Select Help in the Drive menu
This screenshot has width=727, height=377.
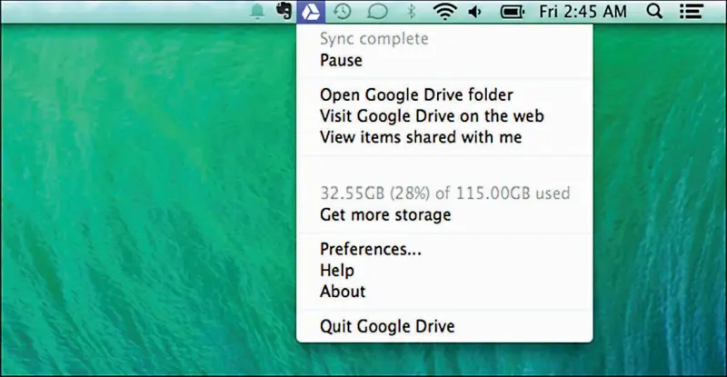tap(337, 271)
